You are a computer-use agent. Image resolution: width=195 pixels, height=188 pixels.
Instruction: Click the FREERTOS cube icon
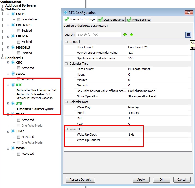pos(13,25)
